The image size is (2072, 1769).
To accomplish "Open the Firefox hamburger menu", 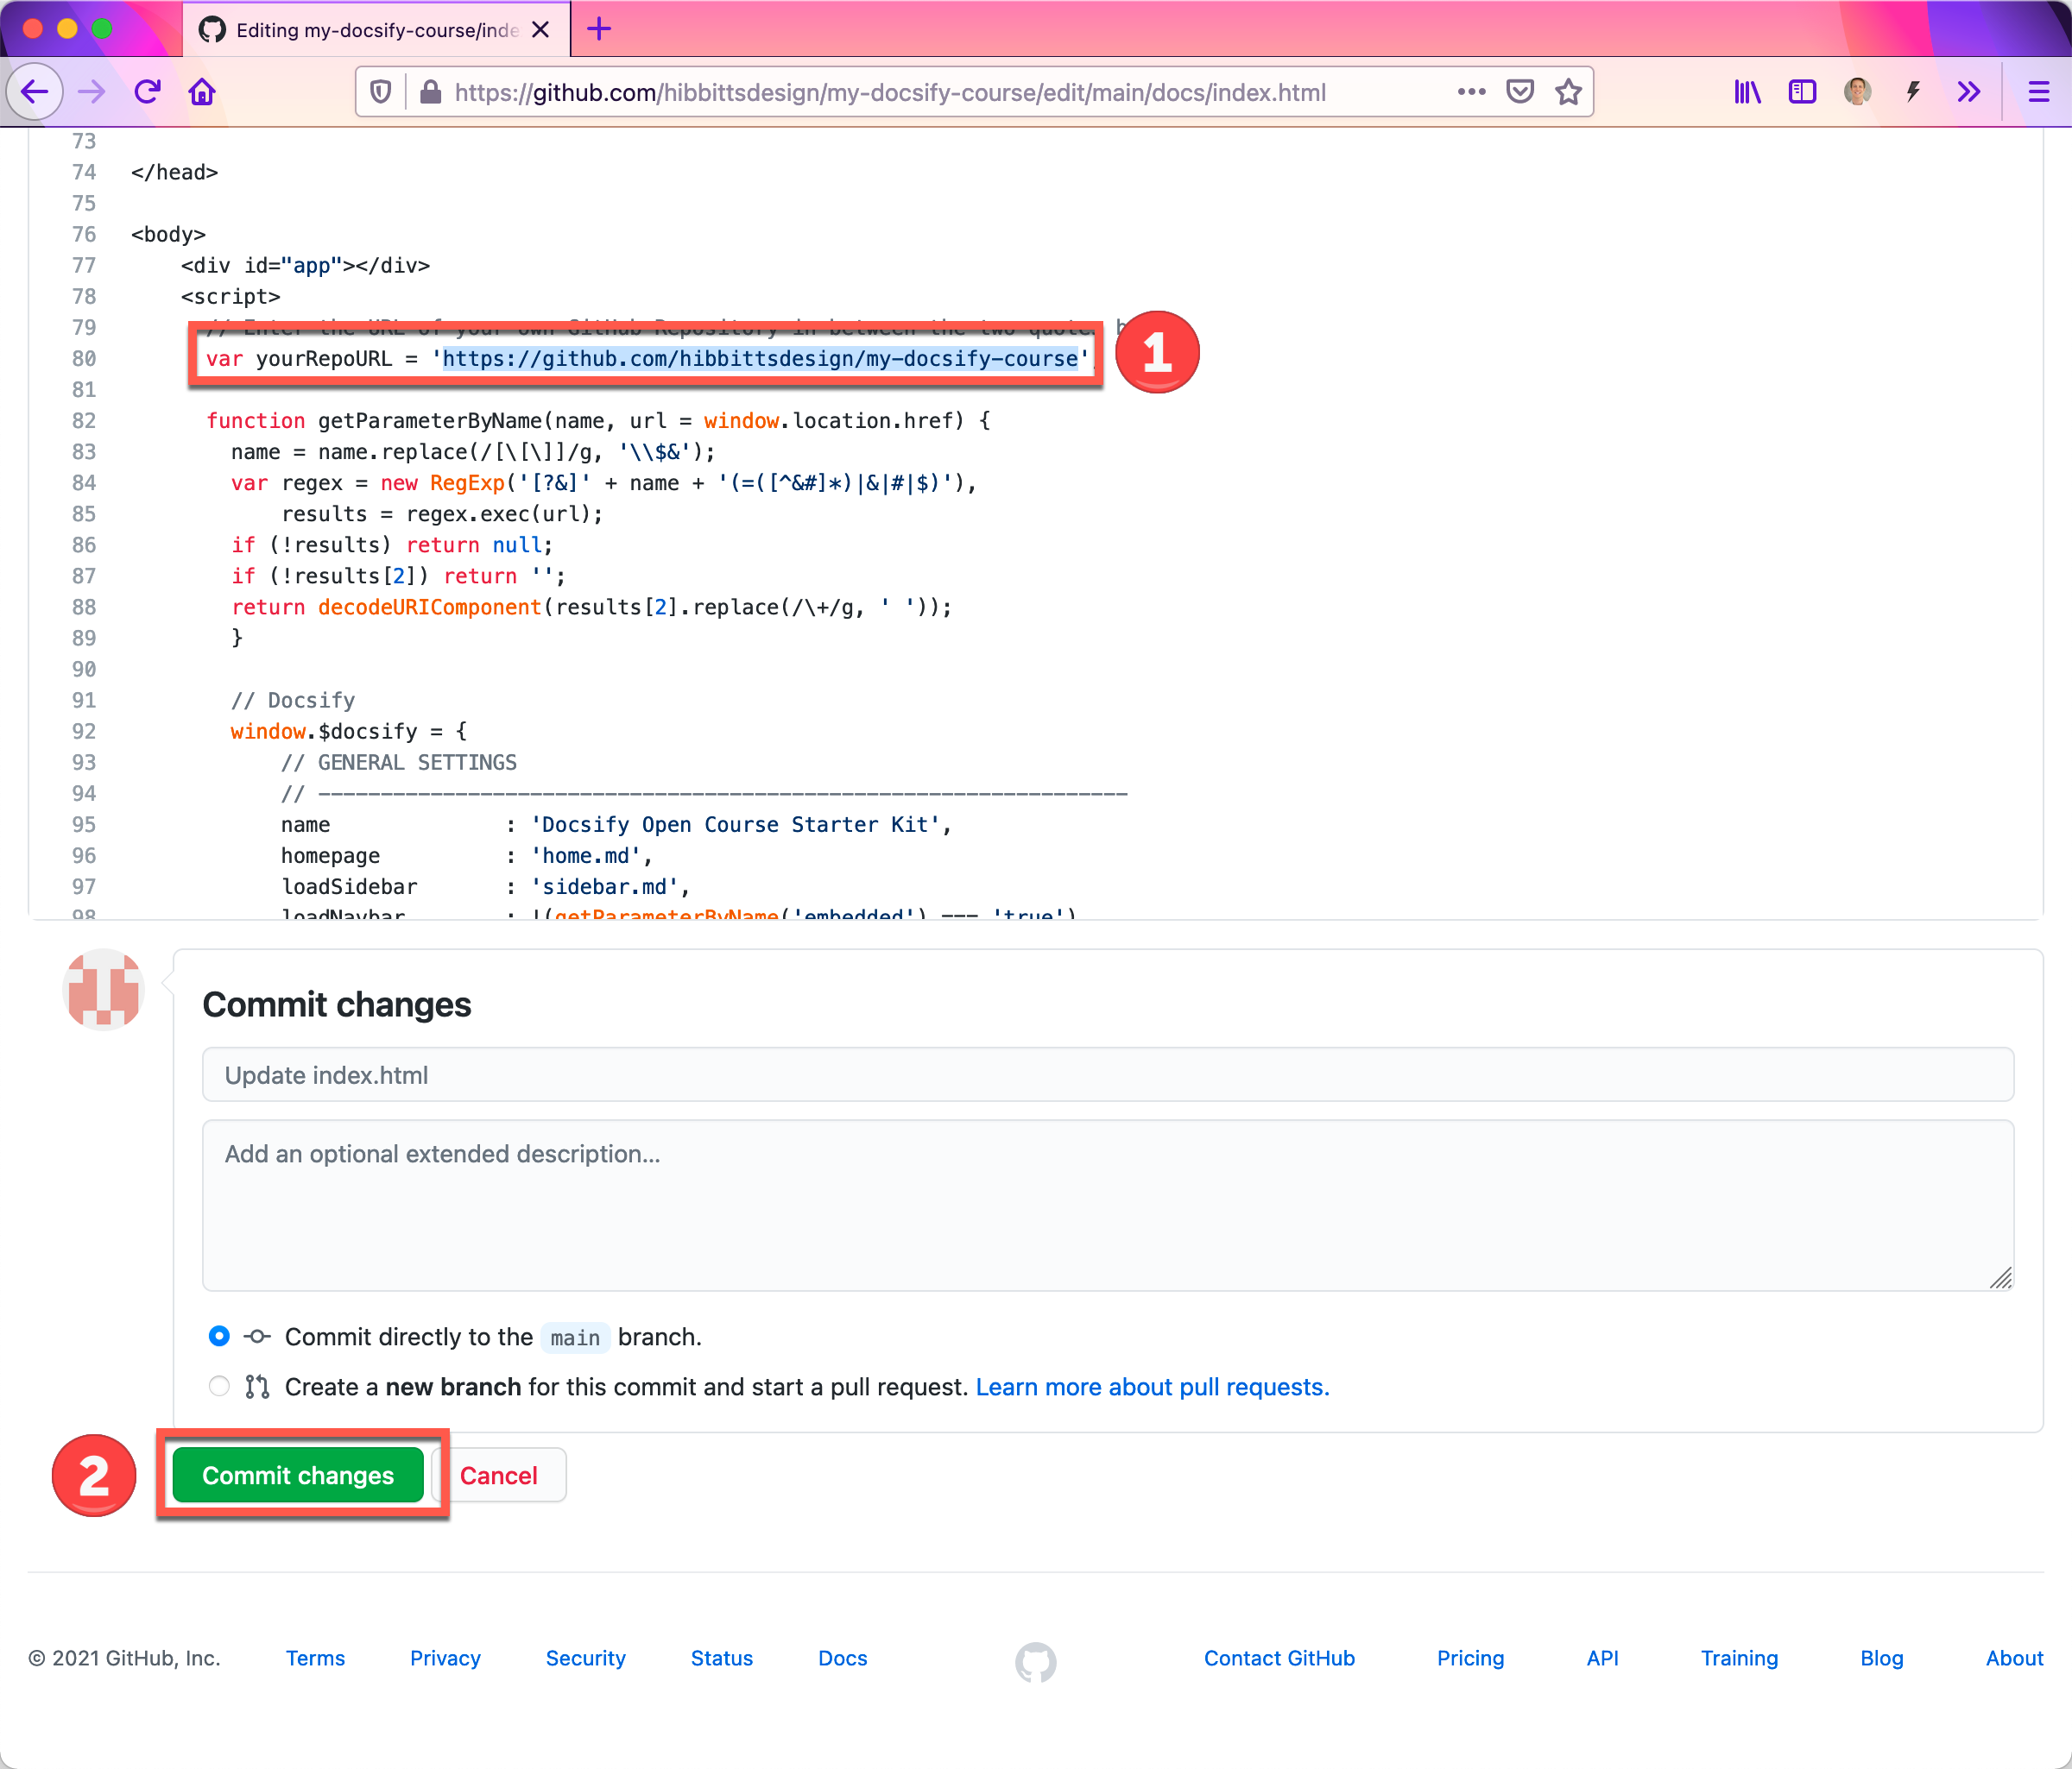I will [2038, 92].
